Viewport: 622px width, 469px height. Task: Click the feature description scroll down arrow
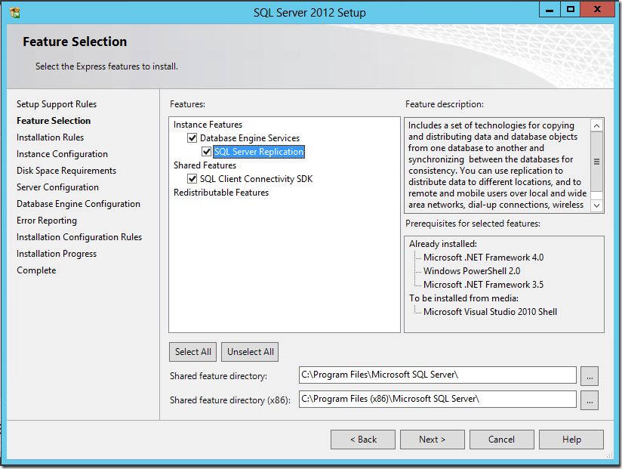596,205
